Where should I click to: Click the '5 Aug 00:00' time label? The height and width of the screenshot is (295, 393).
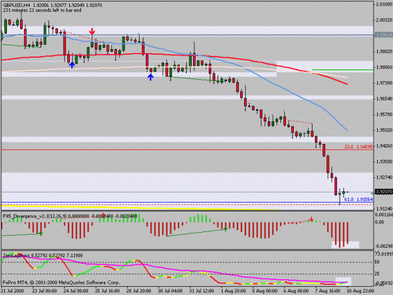(x=265, y=291)
